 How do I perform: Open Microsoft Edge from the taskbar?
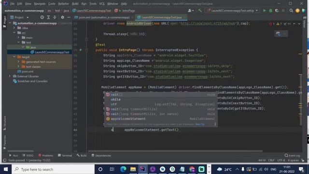coord(123,169)
